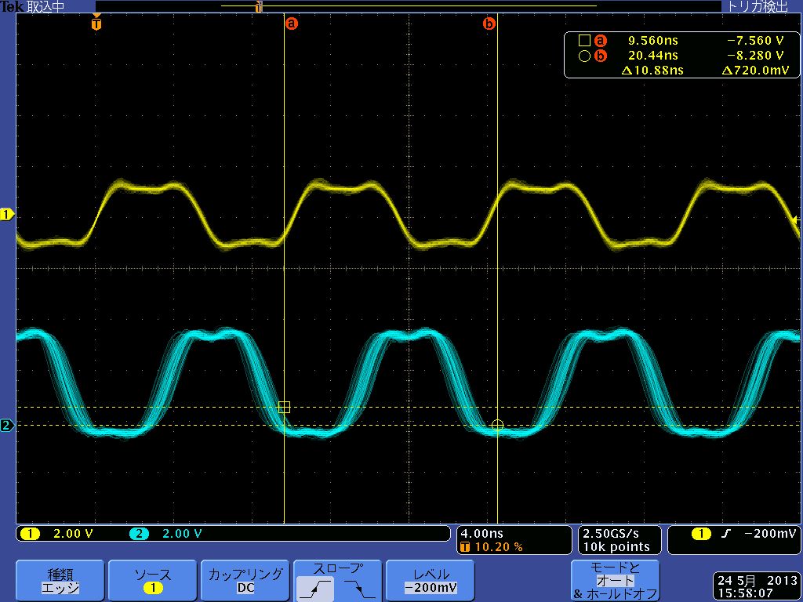Screen dimensions: 803x602
Task: Select cursor b marker label at top
Action: [x=489, y=24]
